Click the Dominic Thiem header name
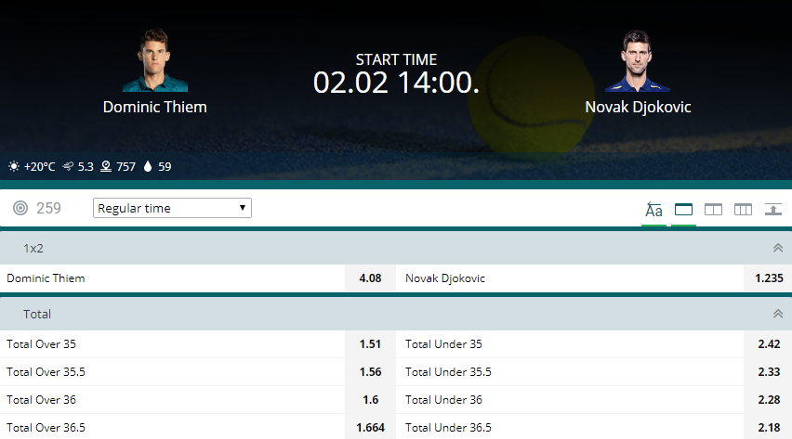This screenshot has width=792, height=439. [155, 107]
